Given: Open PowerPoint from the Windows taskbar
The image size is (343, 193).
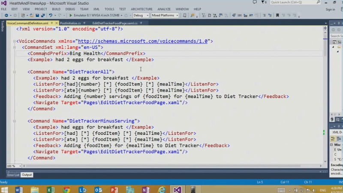Looking at the screenshot, I should click(x=114, y=189).
